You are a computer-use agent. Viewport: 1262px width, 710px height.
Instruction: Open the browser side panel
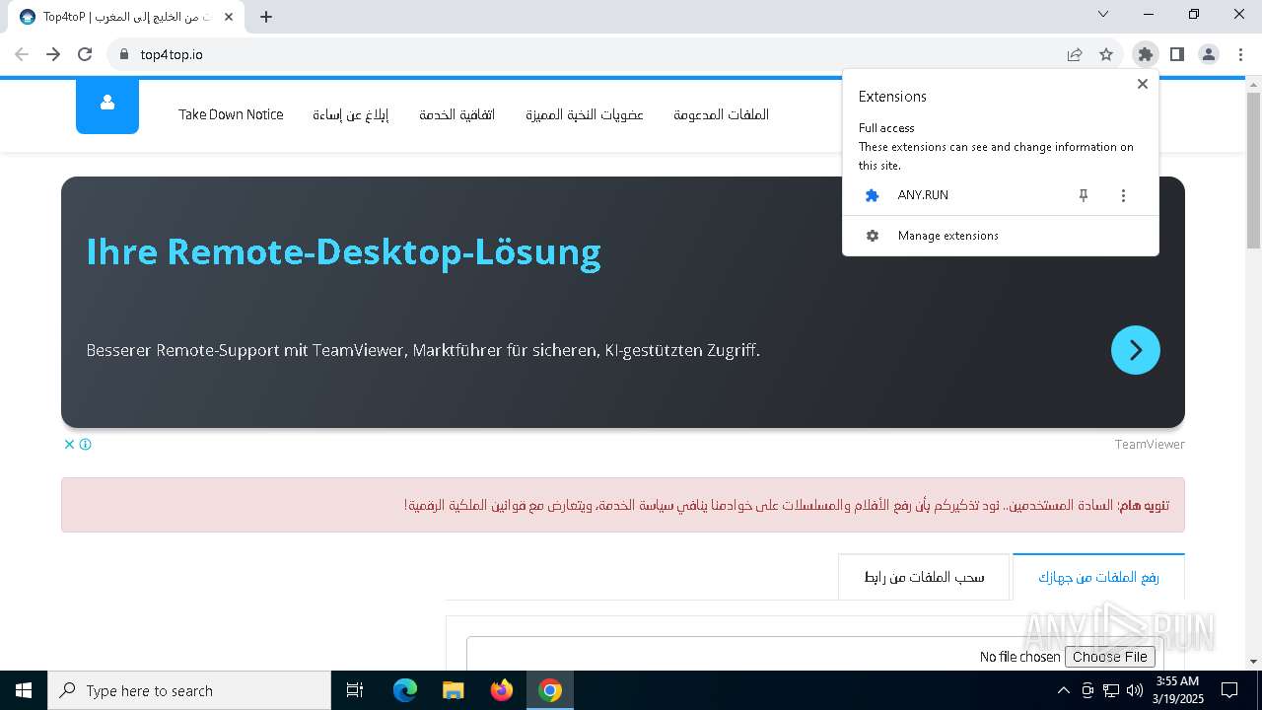[x=1176, y=54]
